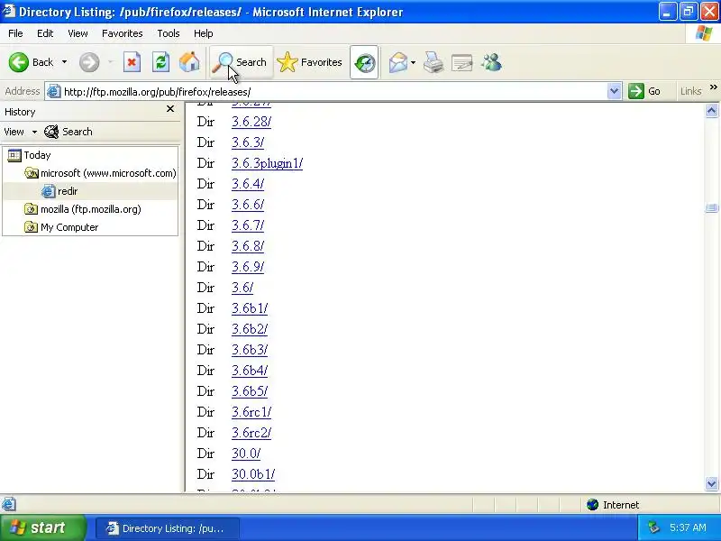This screenshot has height=541, width=721.
Task: Open the Messenger people icon
Action: [x=491, y=62]
